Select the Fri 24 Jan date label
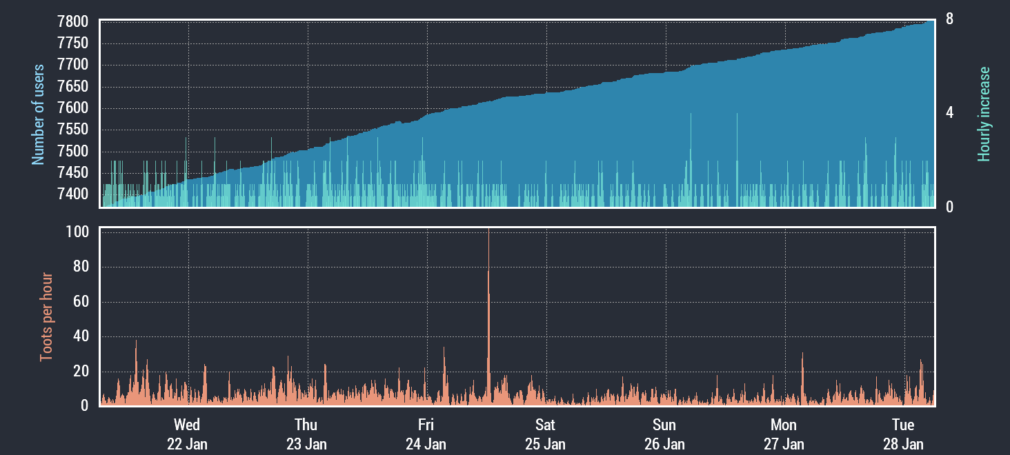 (x=426, y=434)
